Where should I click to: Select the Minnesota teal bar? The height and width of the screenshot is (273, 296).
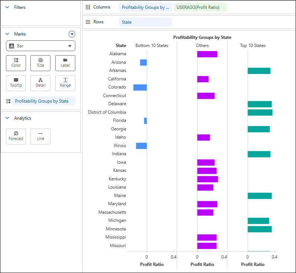click(260, 229)
